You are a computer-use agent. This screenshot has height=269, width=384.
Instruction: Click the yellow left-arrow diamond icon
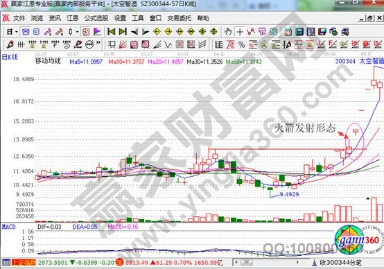tap(157, 32)
